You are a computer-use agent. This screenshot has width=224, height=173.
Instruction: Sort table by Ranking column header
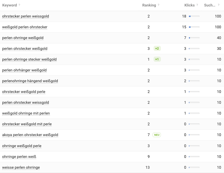[149, 5]
